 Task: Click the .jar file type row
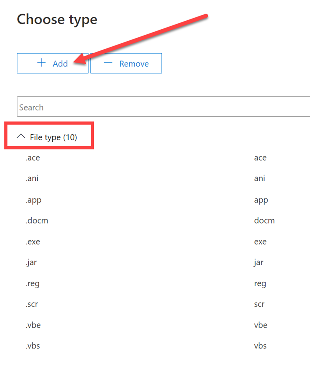pos(32,263)
